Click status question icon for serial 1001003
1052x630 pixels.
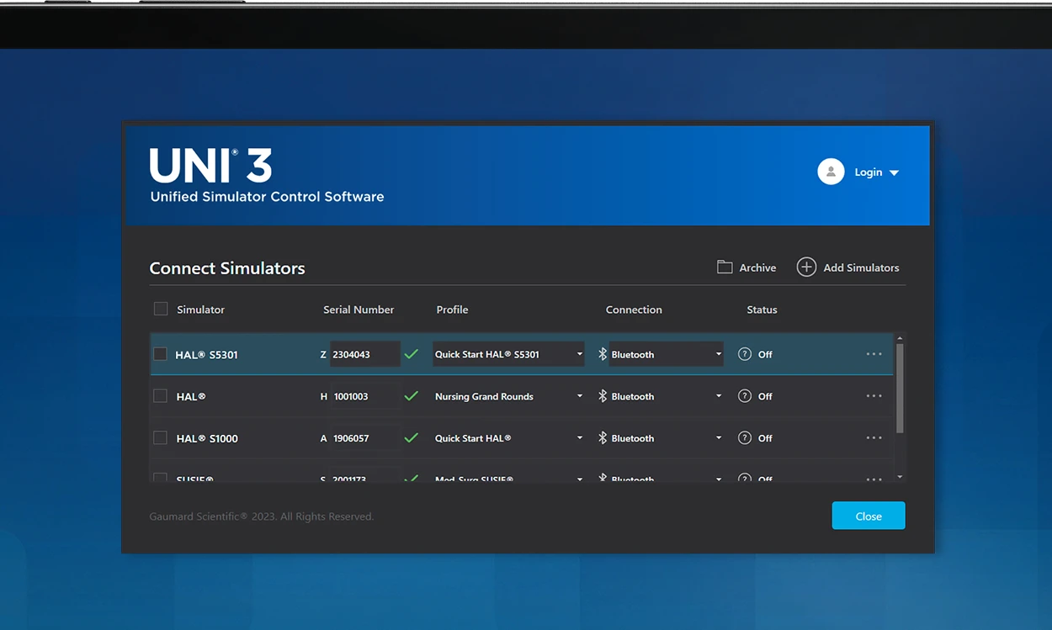pos(745,396)
